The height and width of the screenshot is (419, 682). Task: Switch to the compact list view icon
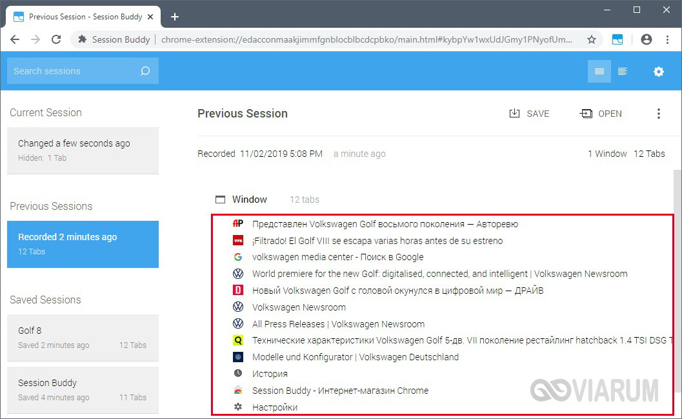point(599,72)
